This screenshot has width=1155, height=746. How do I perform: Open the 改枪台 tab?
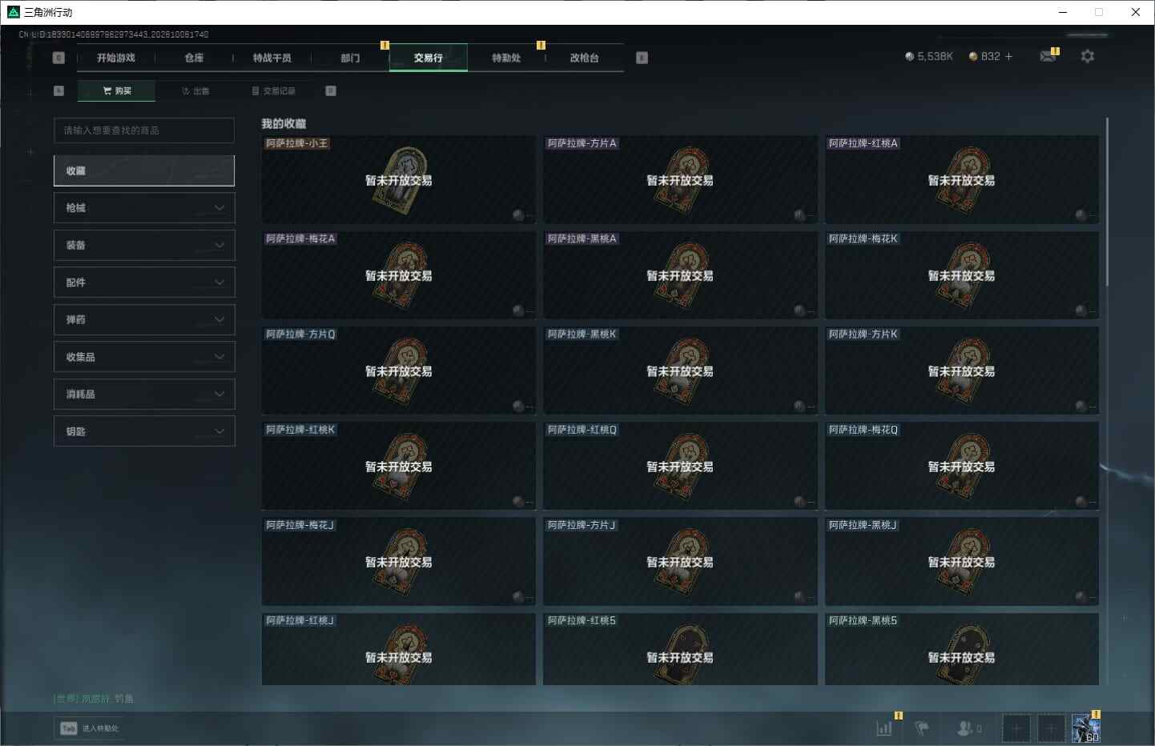(585, 58)
